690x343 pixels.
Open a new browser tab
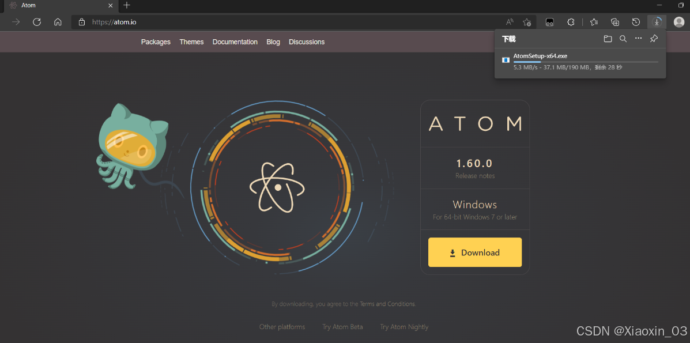click(x=127, y=5)
